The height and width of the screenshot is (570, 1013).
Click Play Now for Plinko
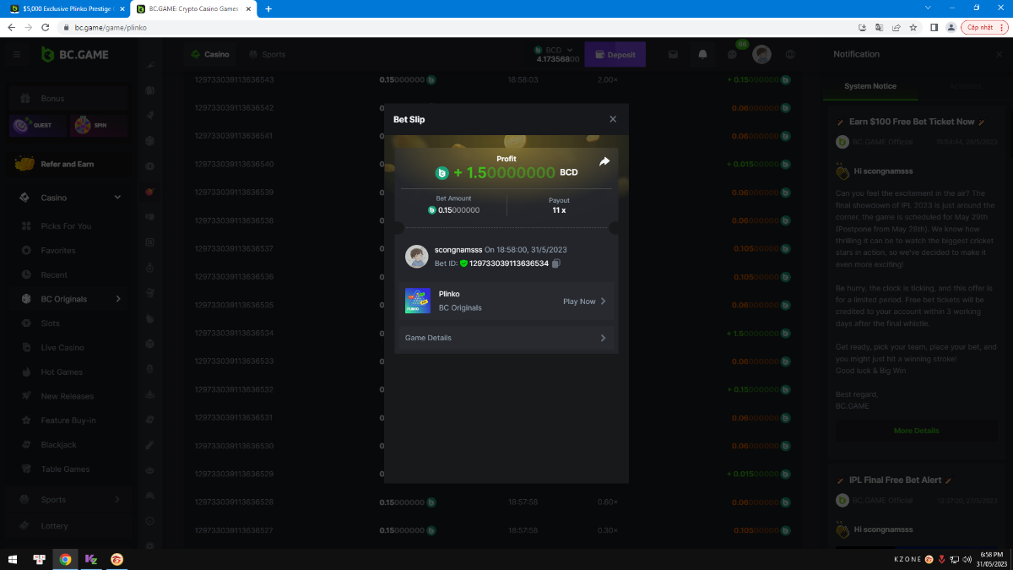point(584,301)
